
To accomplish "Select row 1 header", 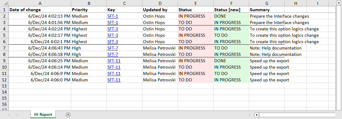I will [4, 10].
